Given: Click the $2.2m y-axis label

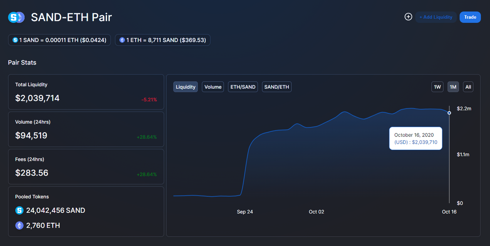Looking at the screenshot, I should (x=464, y=108).
